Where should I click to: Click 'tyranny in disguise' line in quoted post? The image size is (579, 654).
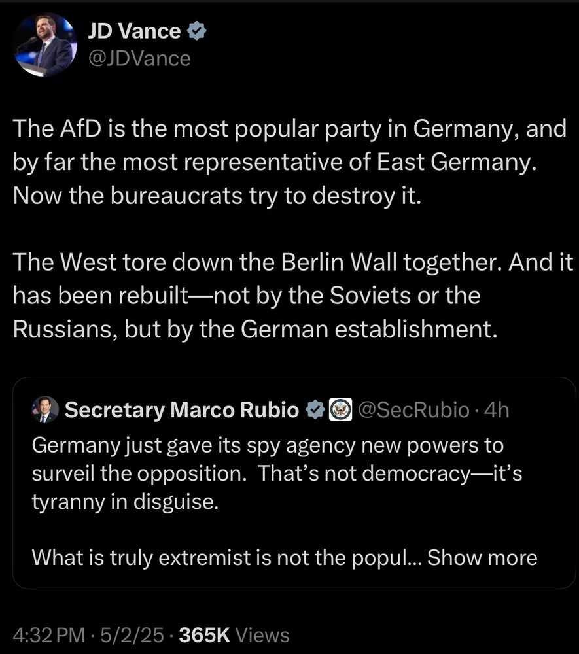(x=125, y=502)
